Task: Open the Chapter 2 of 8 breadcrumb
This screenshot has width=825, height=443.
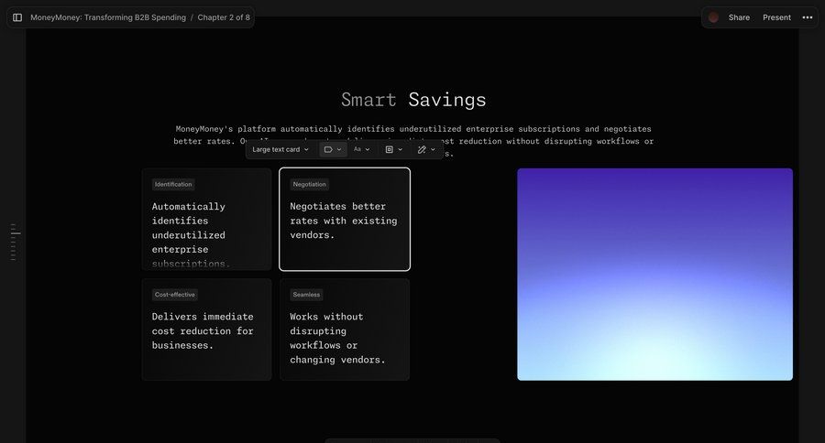Action: (x=224, y=17)
